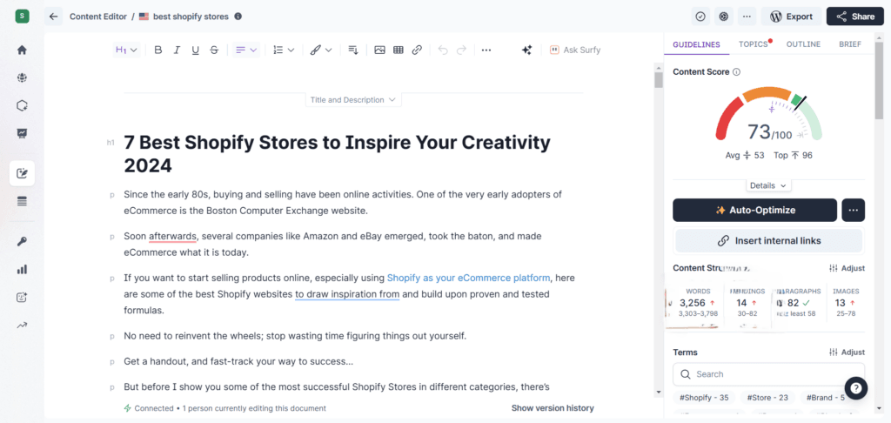Click the info icon beside document title
This screenshot has width=891, height=423.
[x=238, y=17]
